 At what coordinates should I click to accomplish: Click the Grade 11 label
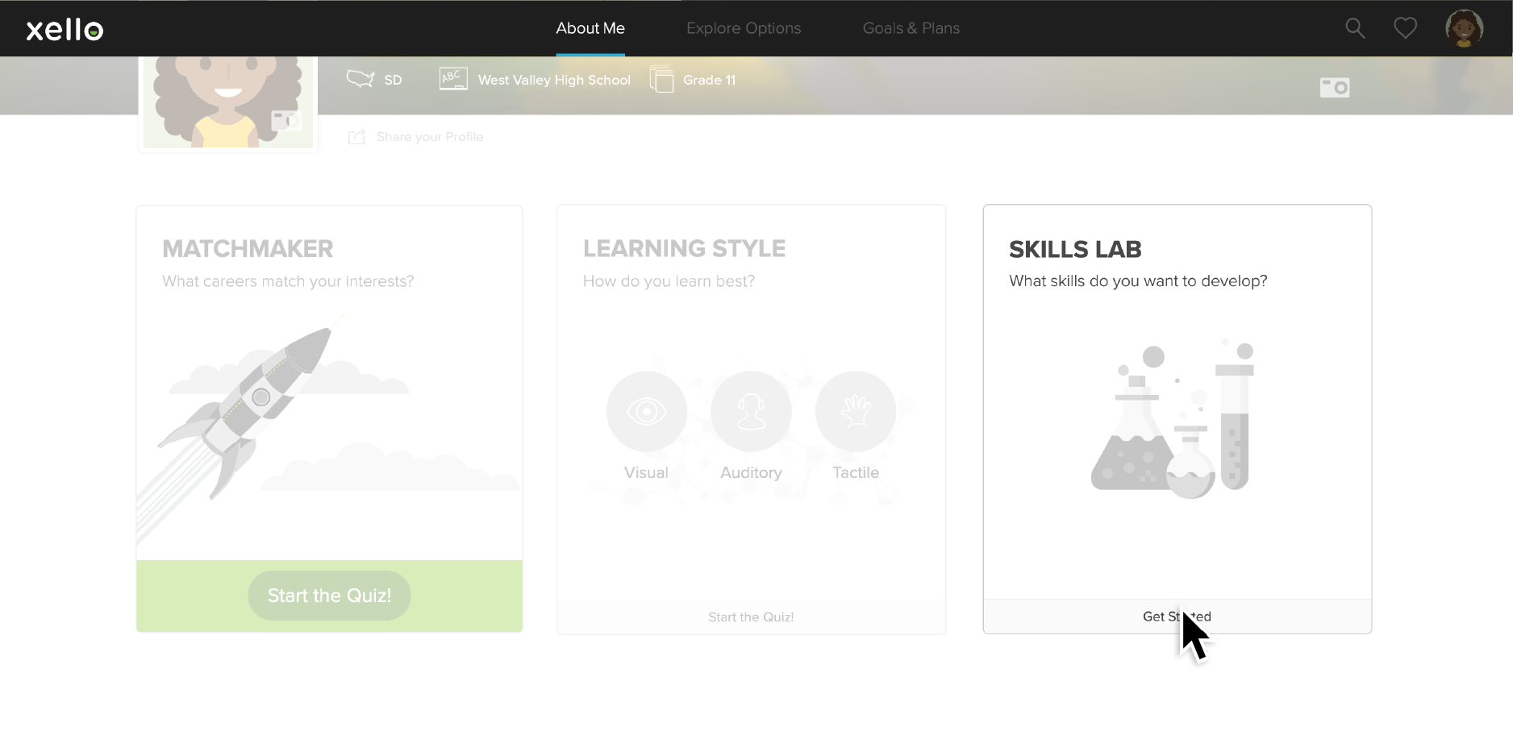(x=709, y=80)
